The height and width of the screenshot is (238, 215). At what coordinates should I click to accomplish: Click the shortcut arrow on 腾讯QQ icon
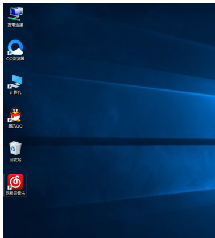(x=10, y=120)
